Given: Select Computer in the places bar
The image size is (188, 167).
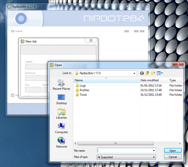Looking at the screenshot, I should point(61,128).
